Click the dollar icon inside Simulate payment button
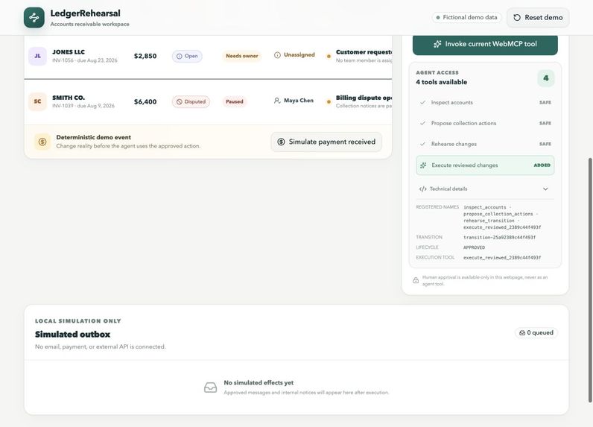The height and width of the screenshot is (427, 593). coord(281,142)
